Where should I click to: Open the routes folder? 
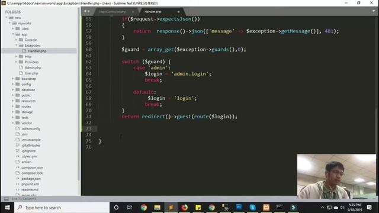point(26,106)
